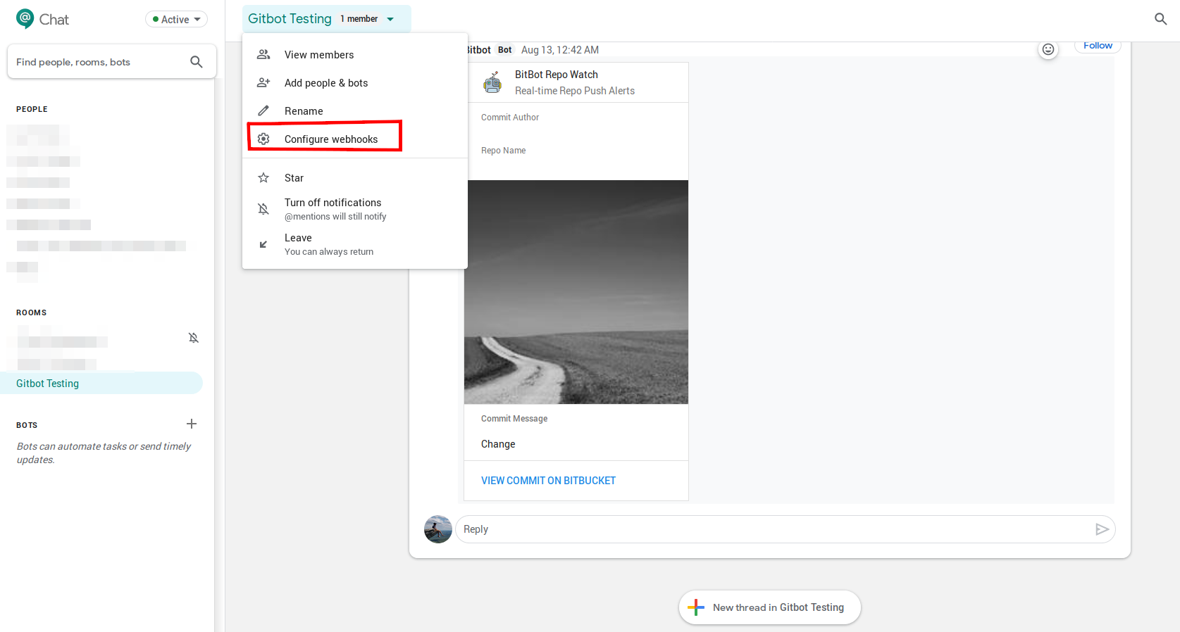Image resolution: width=1180 pixels, height=632 pixels.
Task: Select View members menu entry
Action: [355, 55]
